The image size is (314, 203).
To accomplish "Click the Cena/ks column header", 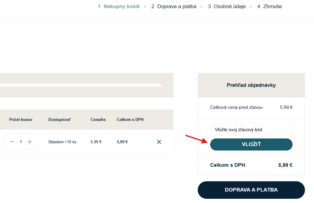I will 98,120.
